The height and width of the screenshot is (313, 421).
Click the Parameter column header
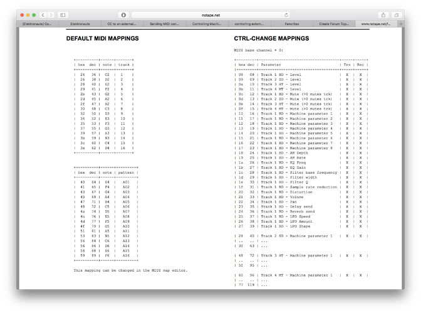pos(271,65)
